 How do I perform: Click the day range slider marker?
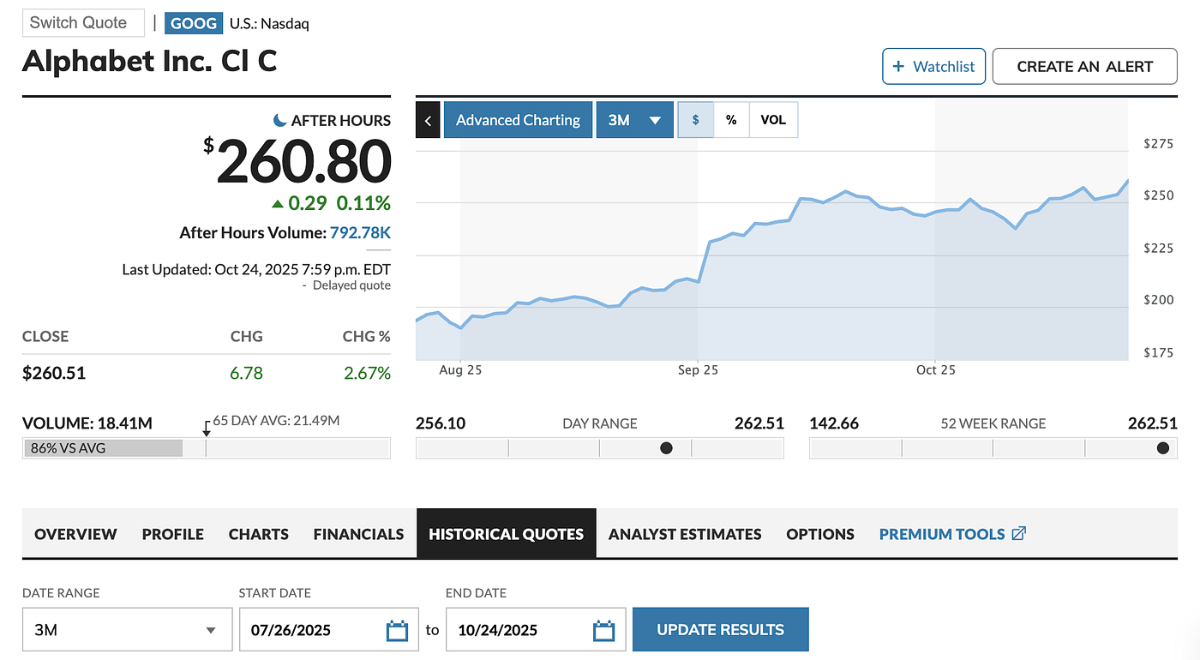coord(665,447)
